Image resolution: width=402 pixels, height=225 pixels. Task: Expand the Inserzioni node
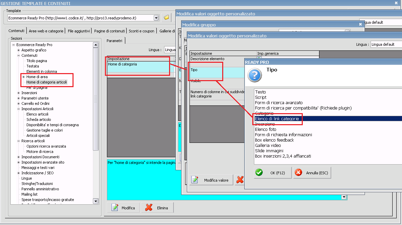pyautogui.click(x=18, y=93)
